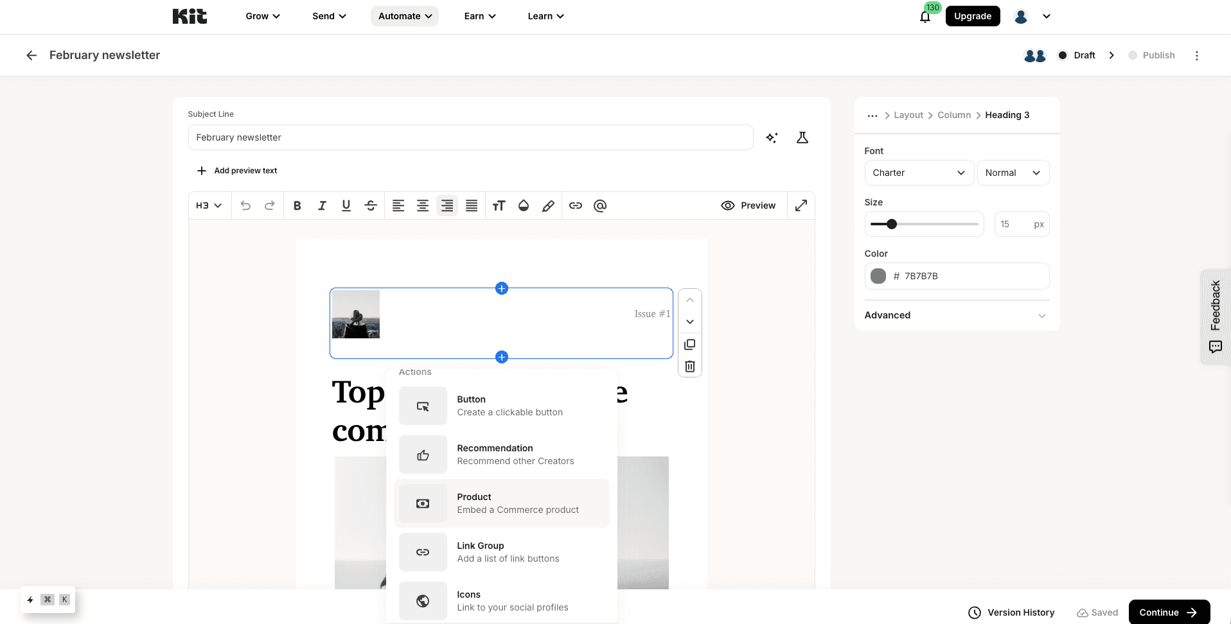Click the size px input field
Image resolution: width=1231 pixels, height=624 pixels.
tap(1022, 224)
